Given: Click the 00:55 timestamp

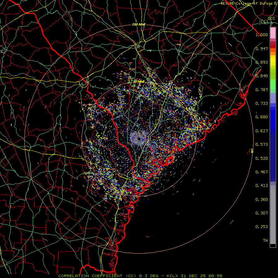Looking at the screenshot, I should (215, 276).
